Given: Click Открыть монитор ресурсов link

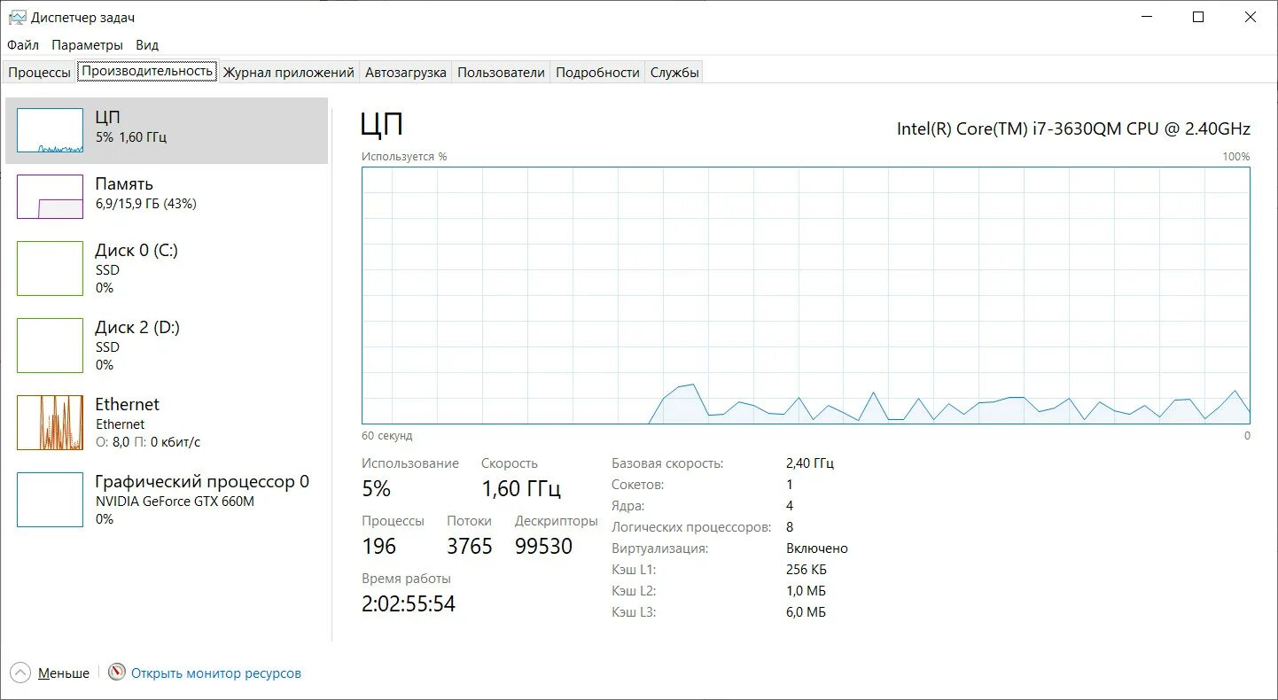Looking at the screenshot, I should 216,673.
